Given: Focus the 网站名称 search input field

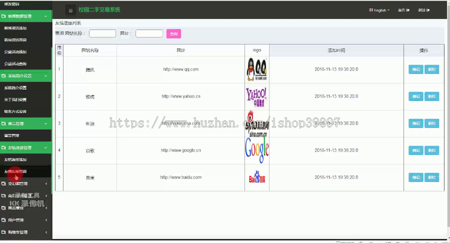Looking at the screenshot, I should click(102, 33).
